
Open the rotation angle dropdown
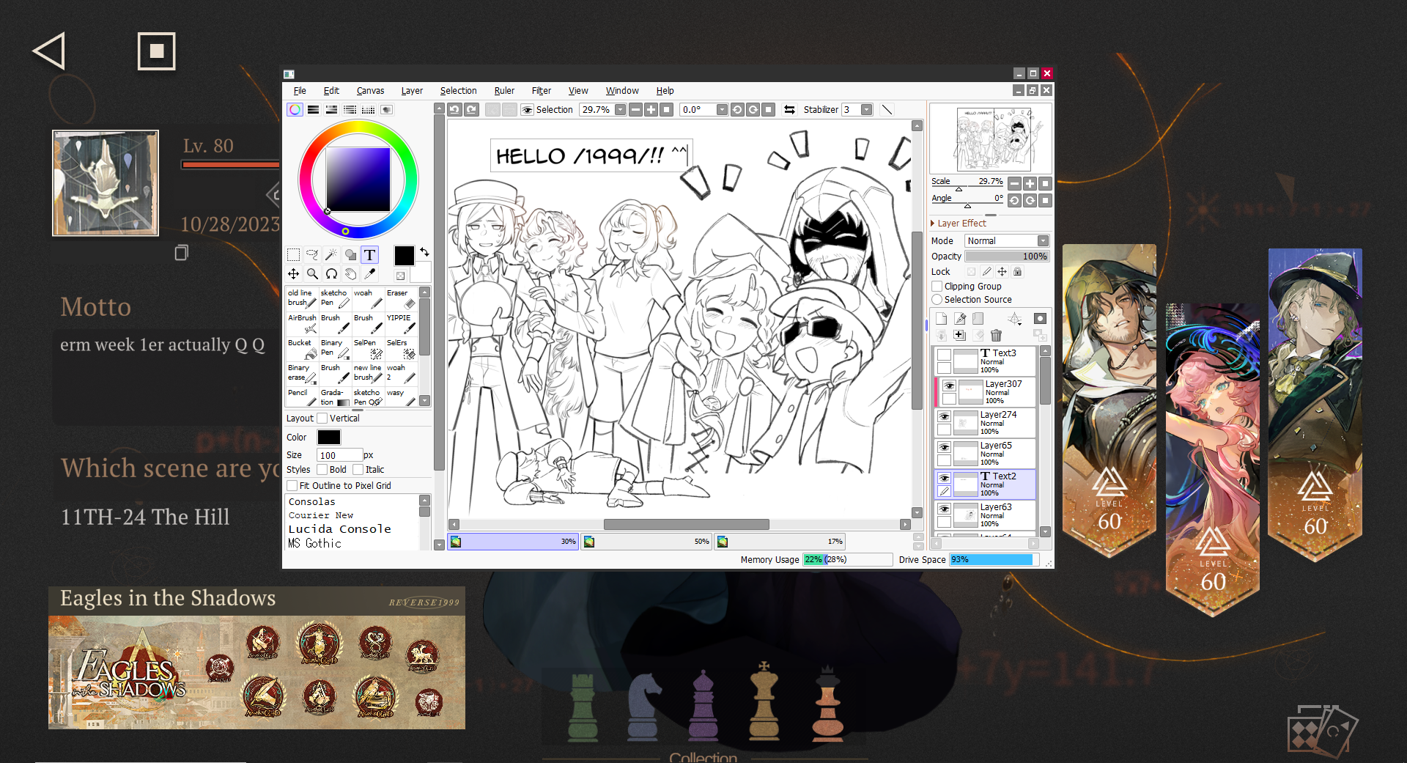722,110
